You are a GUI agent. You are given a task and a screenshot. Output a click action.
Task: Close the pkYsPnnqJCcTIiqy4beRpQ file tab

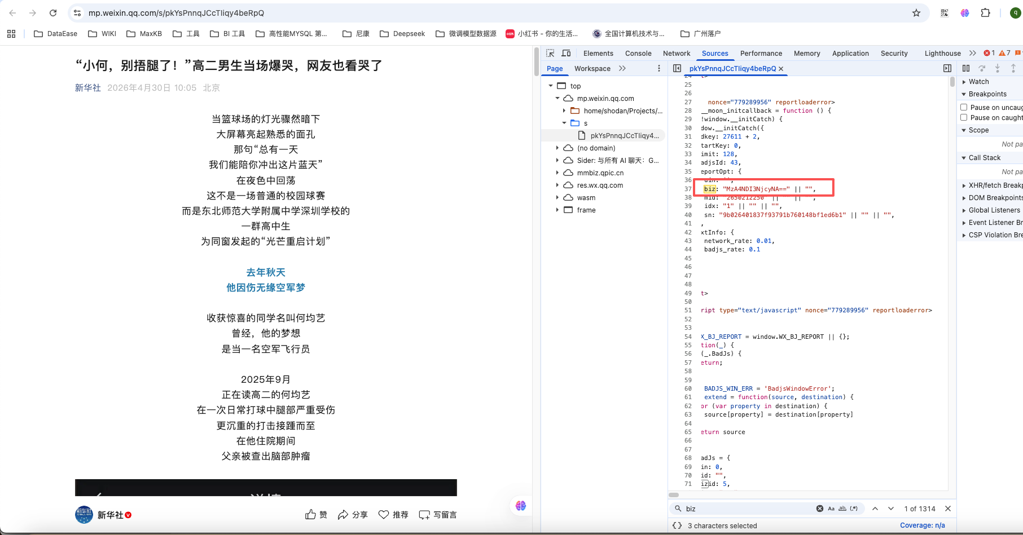(x=781, y=69)
